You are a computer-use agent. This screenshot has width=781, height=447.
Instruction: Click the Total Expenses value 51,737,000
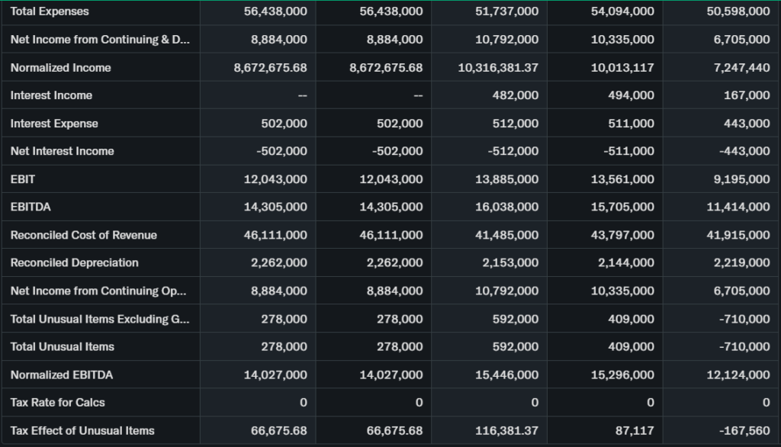point(509,11)
